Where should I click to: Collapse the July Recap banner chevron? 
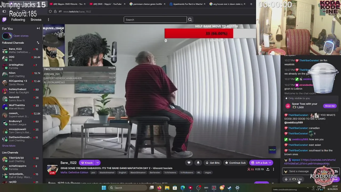[x=273, y=183]
